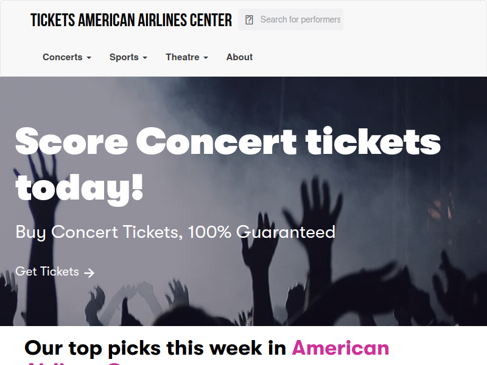Click the Buy Concert Tickets, 100% Guaranteed subtitle
Screen dimensions: 487x365
175,232
